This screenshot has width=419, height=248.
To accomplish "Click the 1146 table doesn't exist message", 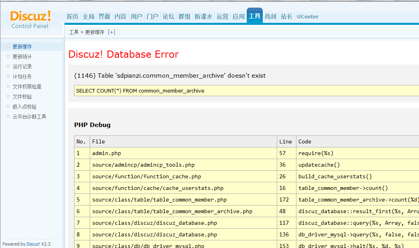I will click(x=170, y=76).
